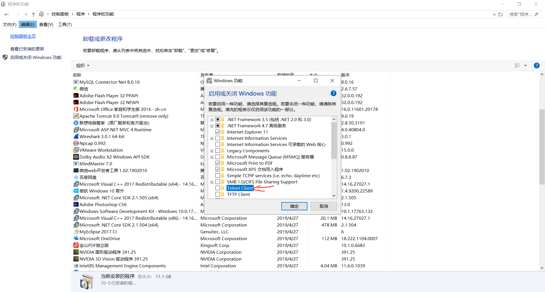Expand Microsoft Message Queue (MSMQ) node
The height and width of the screenshot is (292, 545).
click(x=212, y=157)
